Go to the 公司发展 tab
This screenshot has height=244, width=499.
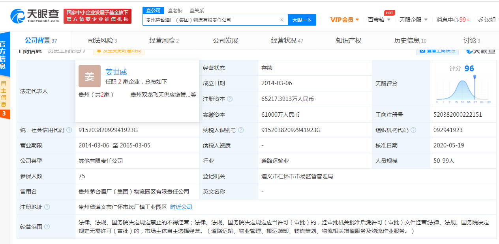225,41
